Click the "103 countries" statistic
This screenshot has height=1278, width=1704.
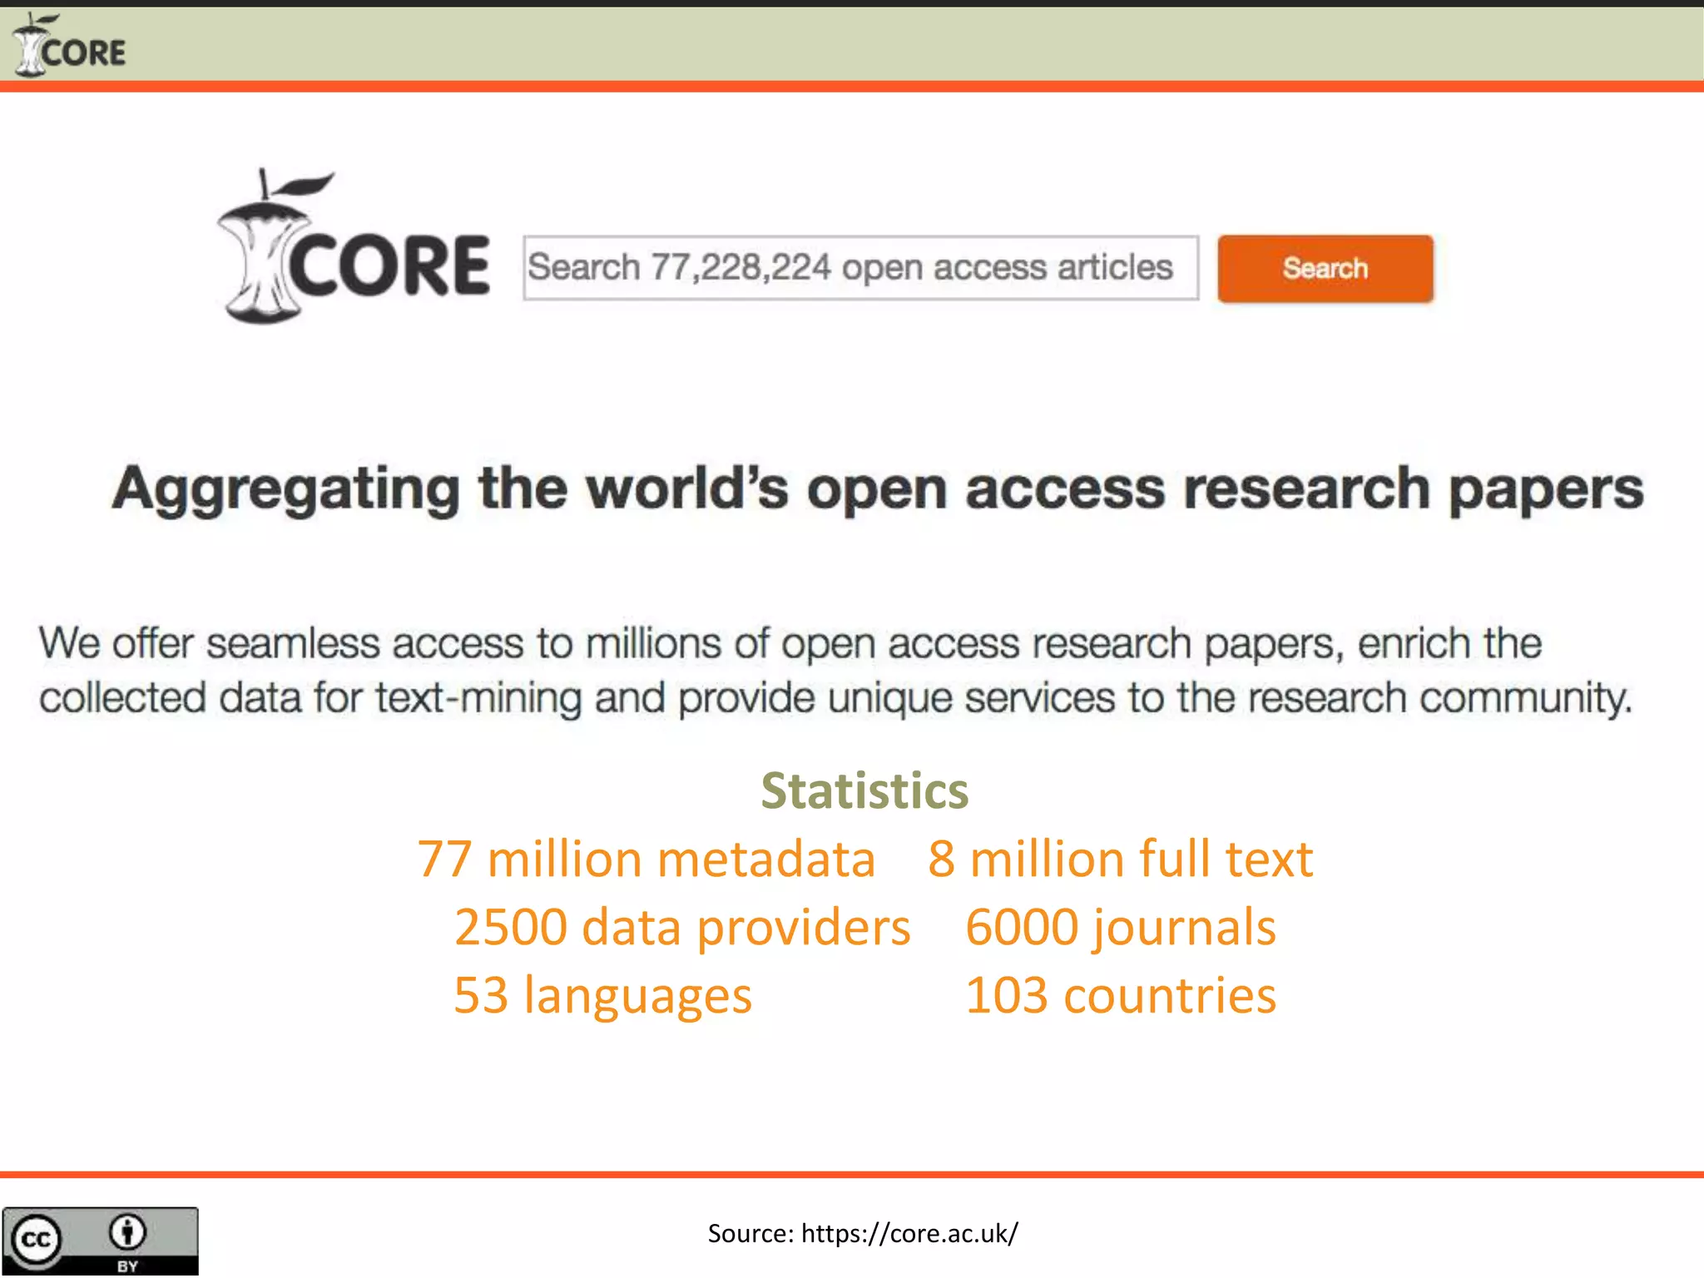[1121, 995]
